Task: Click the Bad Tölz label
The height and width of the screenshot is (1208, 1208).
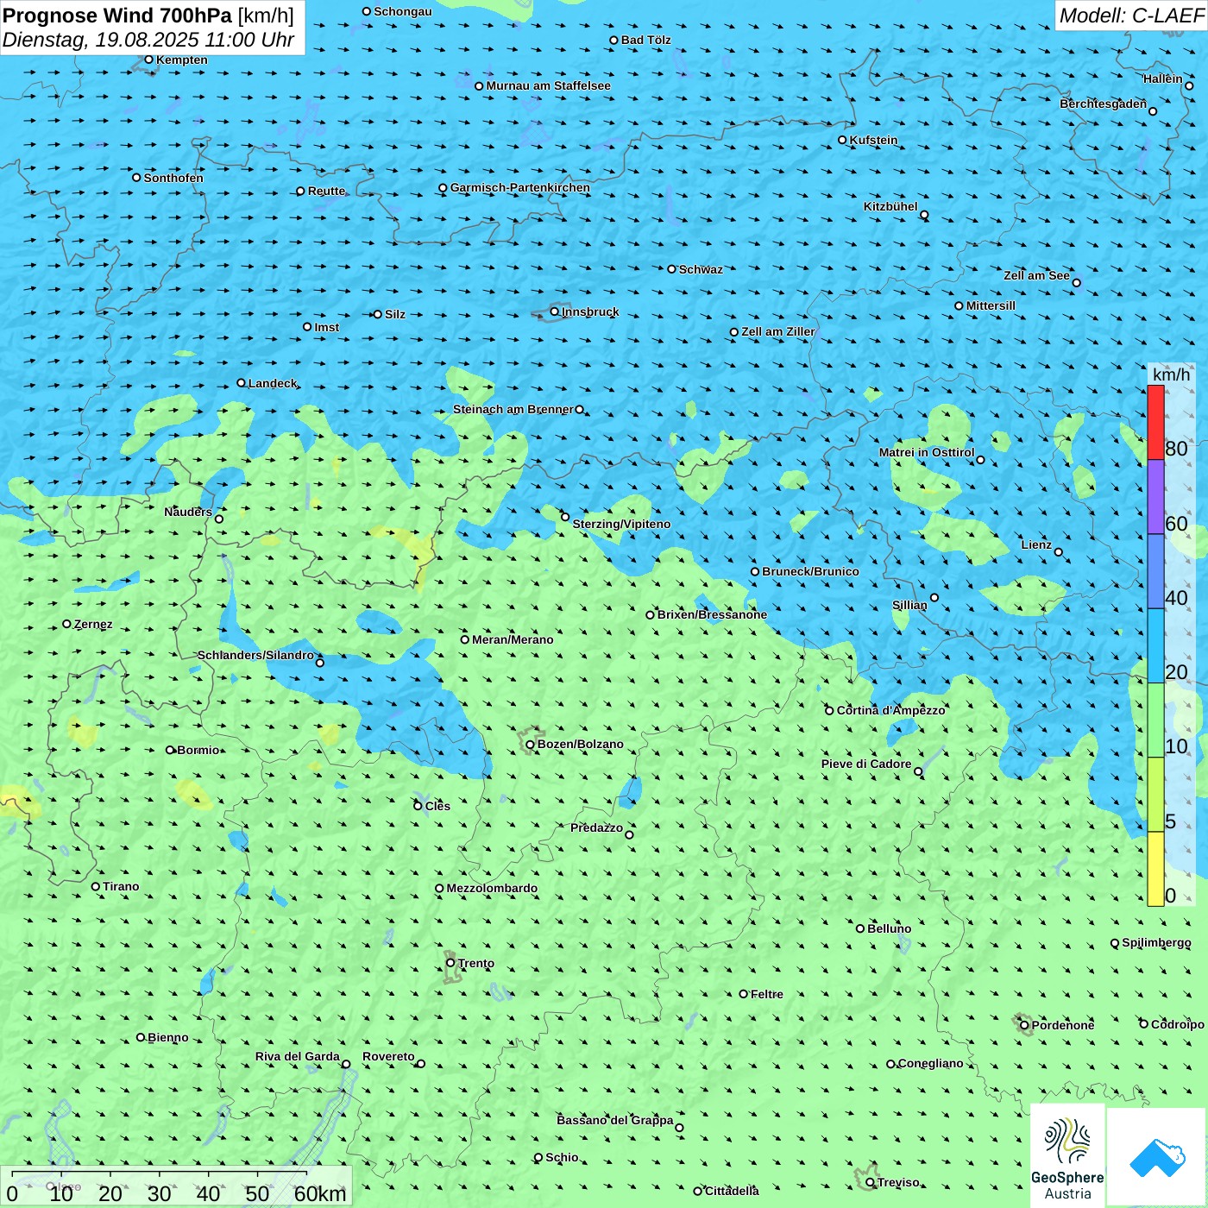Action: pos(646,40)
